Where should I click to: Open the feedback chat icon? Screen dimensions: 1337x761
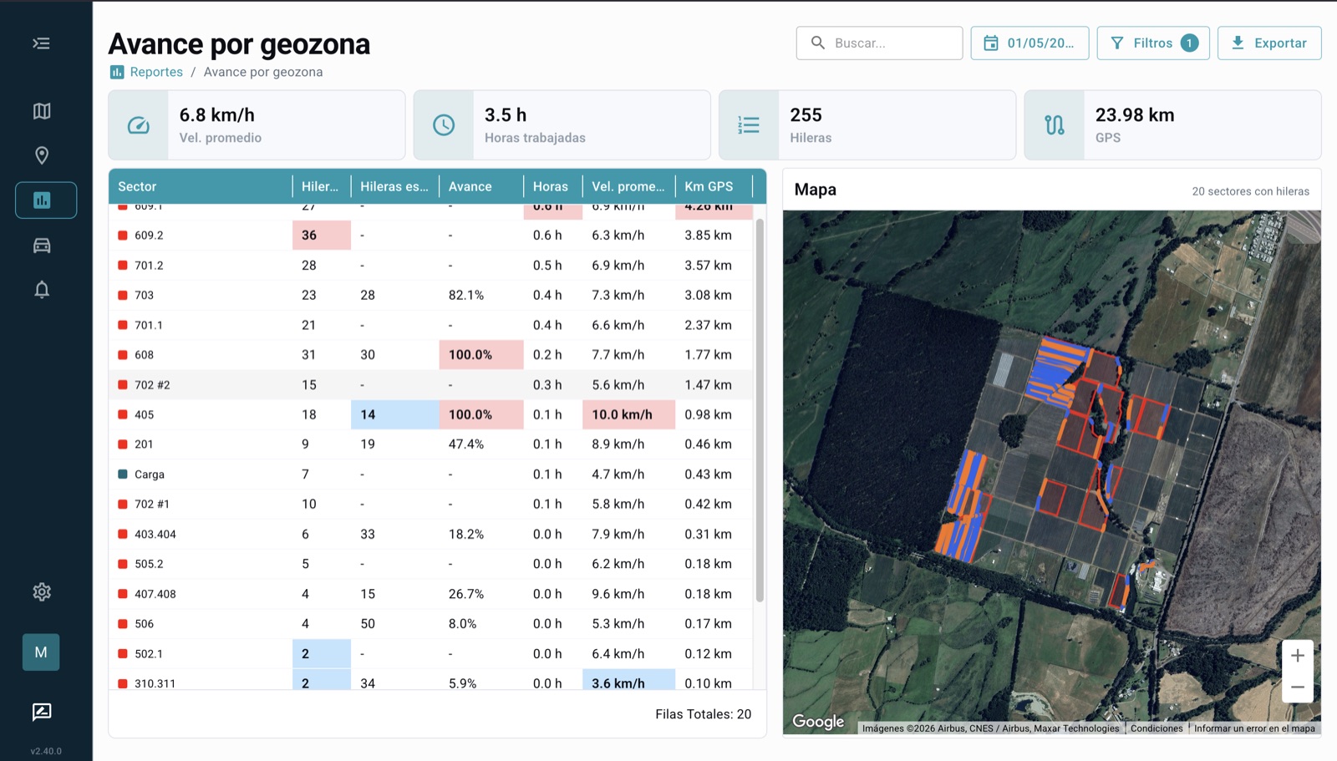42,712
